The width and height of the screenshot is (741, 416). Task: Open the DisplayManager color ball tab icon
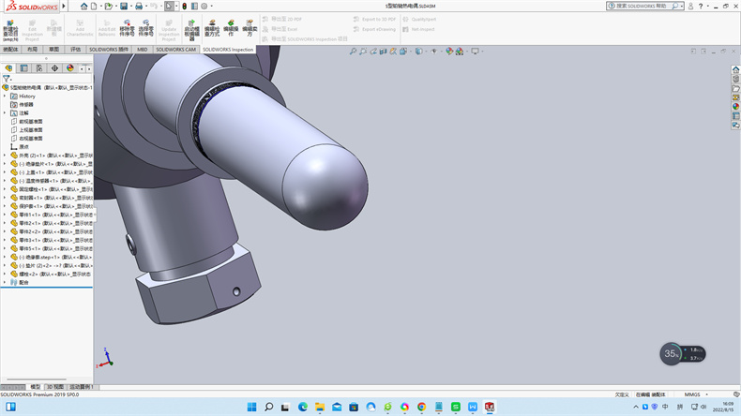pos(70,68)
